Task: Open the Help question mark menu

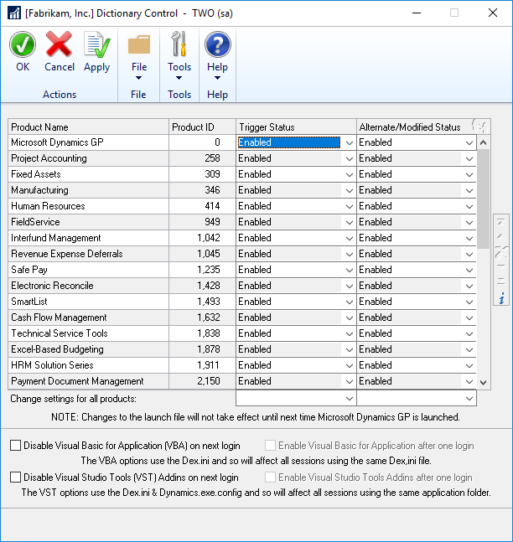Action: (x=218, y=44)
